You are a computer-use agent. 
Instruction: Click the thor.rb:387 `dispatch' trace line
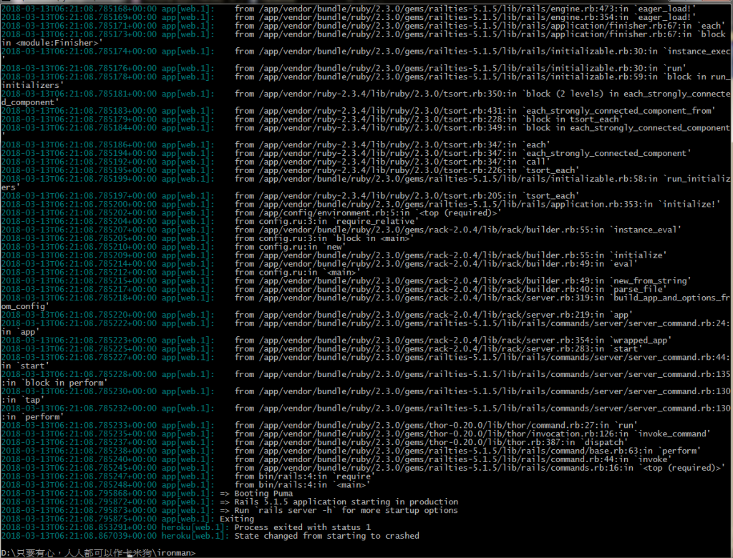coord(430,442)
